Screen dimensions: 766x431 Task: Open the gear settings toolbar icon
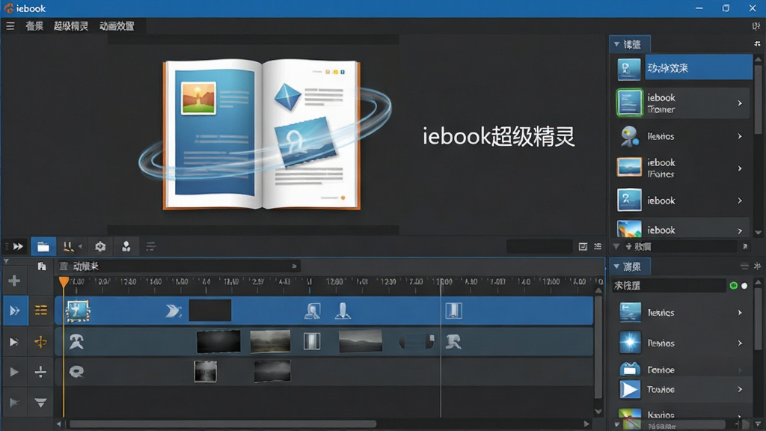point(100,247)
